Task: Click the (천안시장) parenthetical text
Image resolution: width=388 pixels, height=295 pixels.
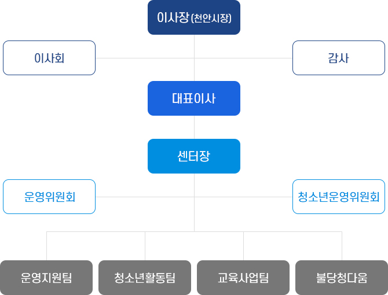Action: 211,18
